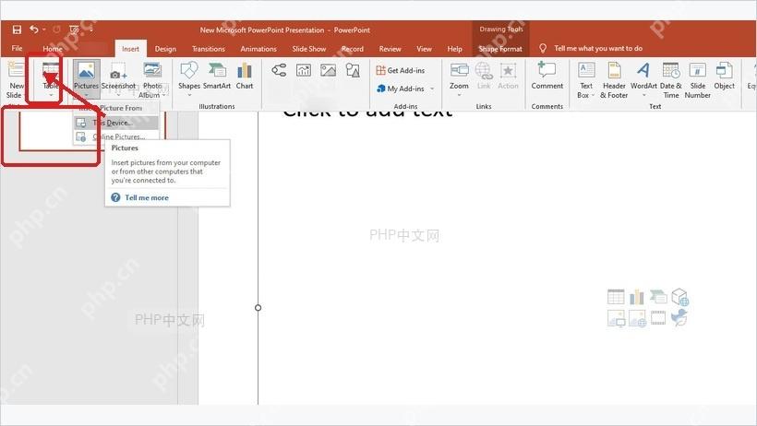Screen dimensions: 757x426
Task: Choose Online Pictures... from picture menu
Action: pyautogui.click(x=116, y=137)
